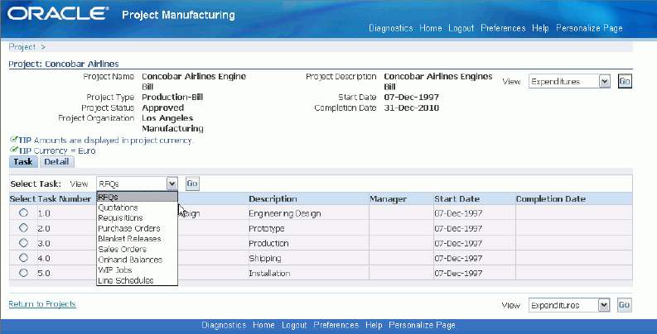Screen dimensions: 657x334
Task: Click Go beside Select Task view
Action: coord(192,184)
